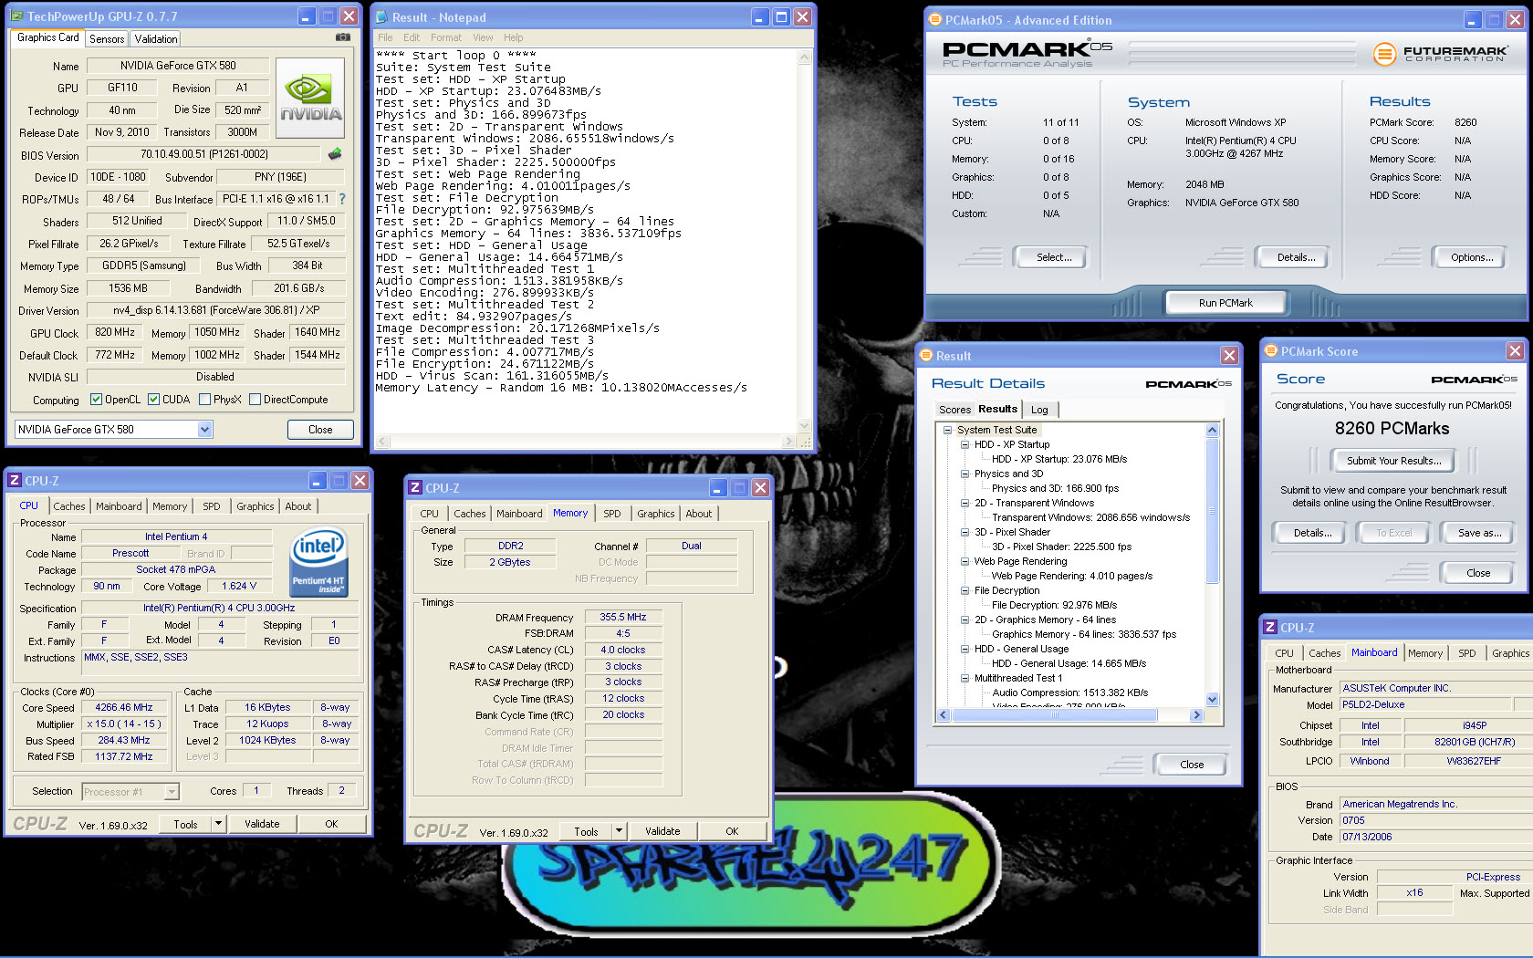This screenshot has height=958, width=1533.
Task: Collapse the Web Page Rendering node
Action: point(965,561)
